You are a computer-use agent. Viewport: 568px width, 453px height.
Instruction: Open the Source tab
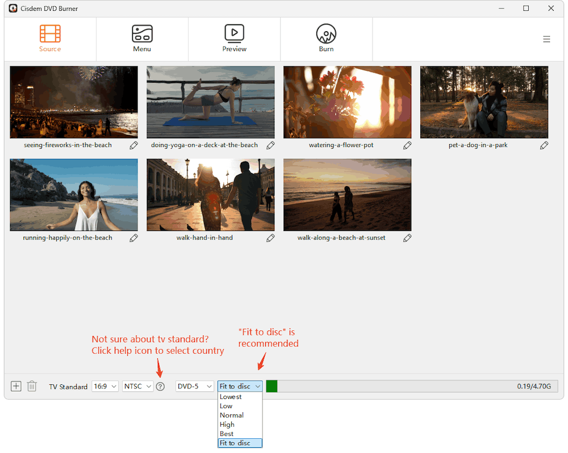(50, 39)
